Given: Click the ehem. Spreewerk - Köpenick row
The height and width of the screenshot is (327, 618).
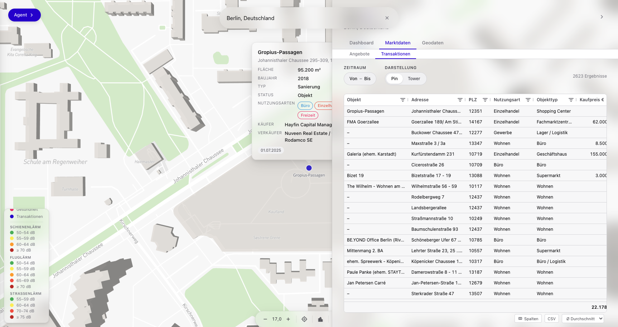Looking at the screenshot, I should click(x=475, y=262).
